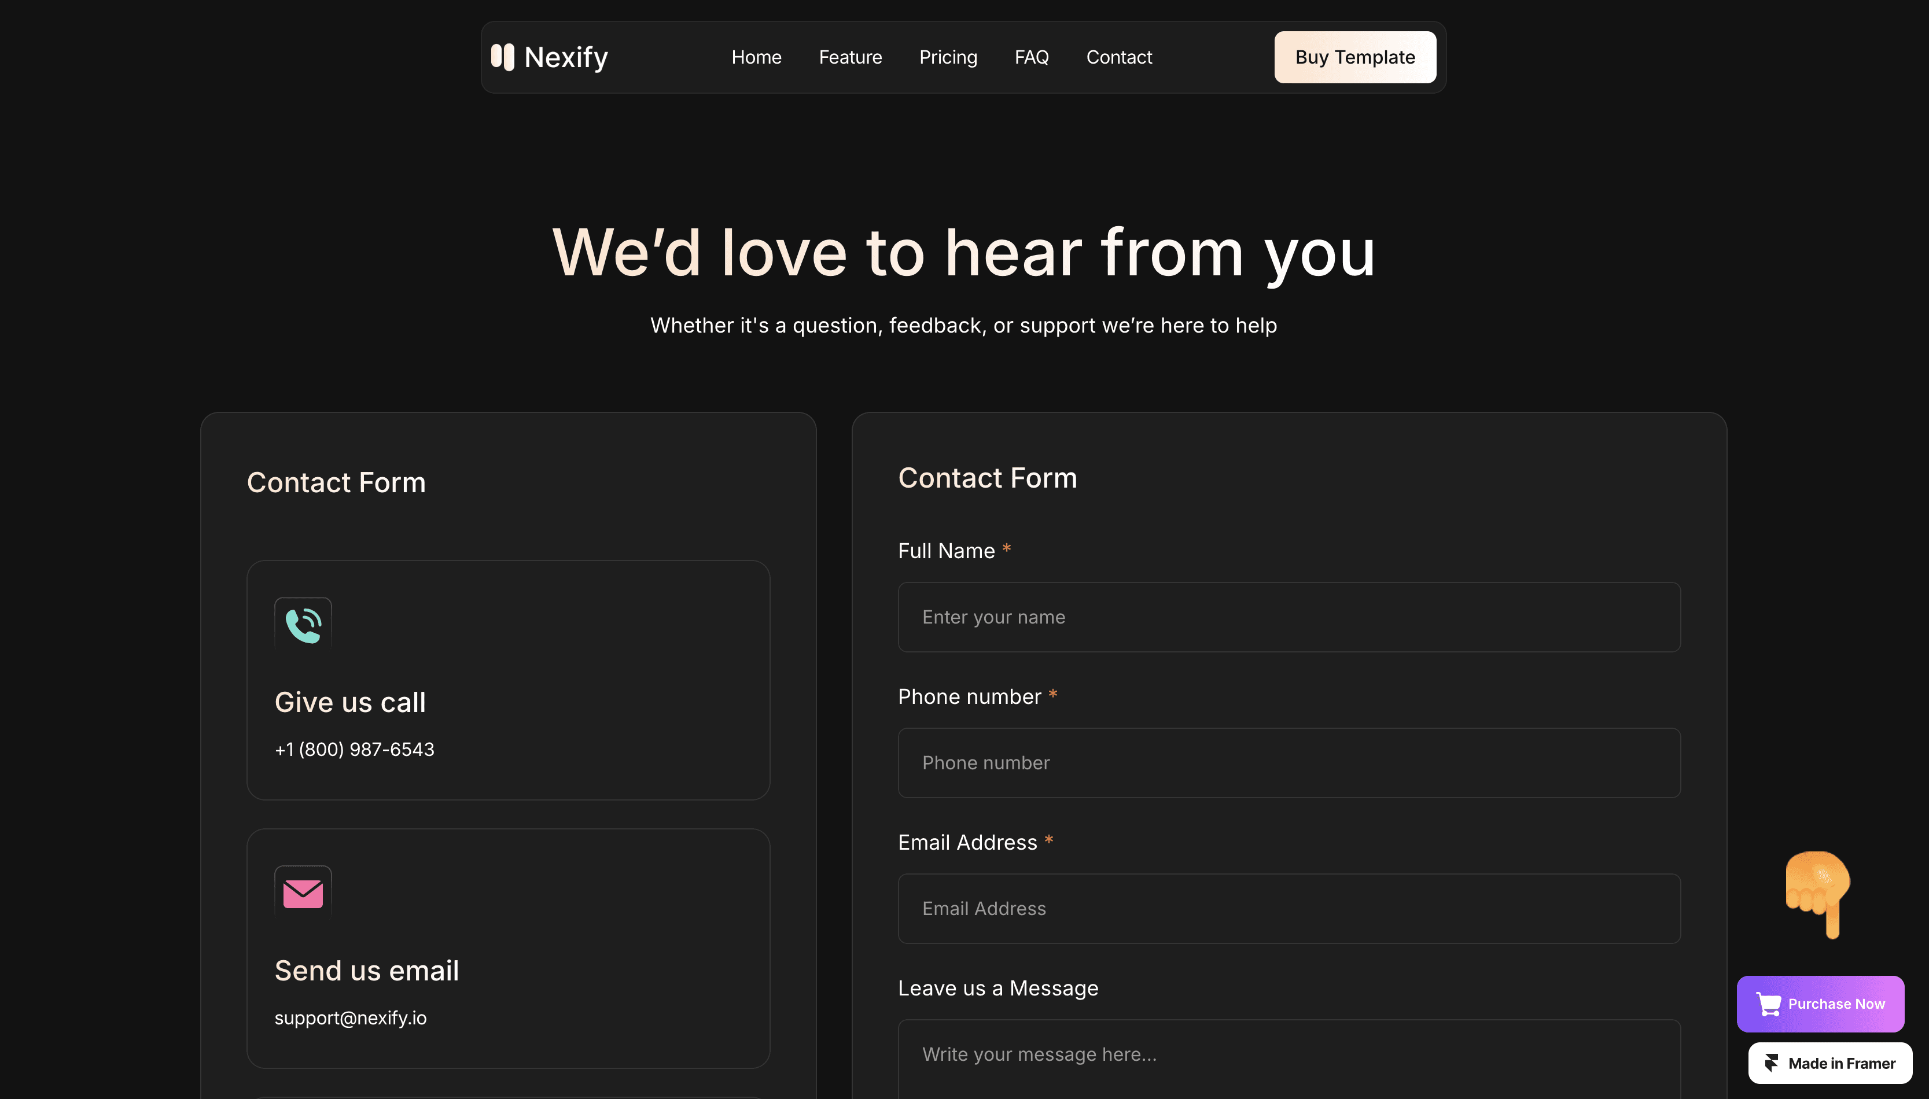This screenshot has height=1099, width=1929.
Task: Click the Nexify logo icon
Action: point(502,57)
